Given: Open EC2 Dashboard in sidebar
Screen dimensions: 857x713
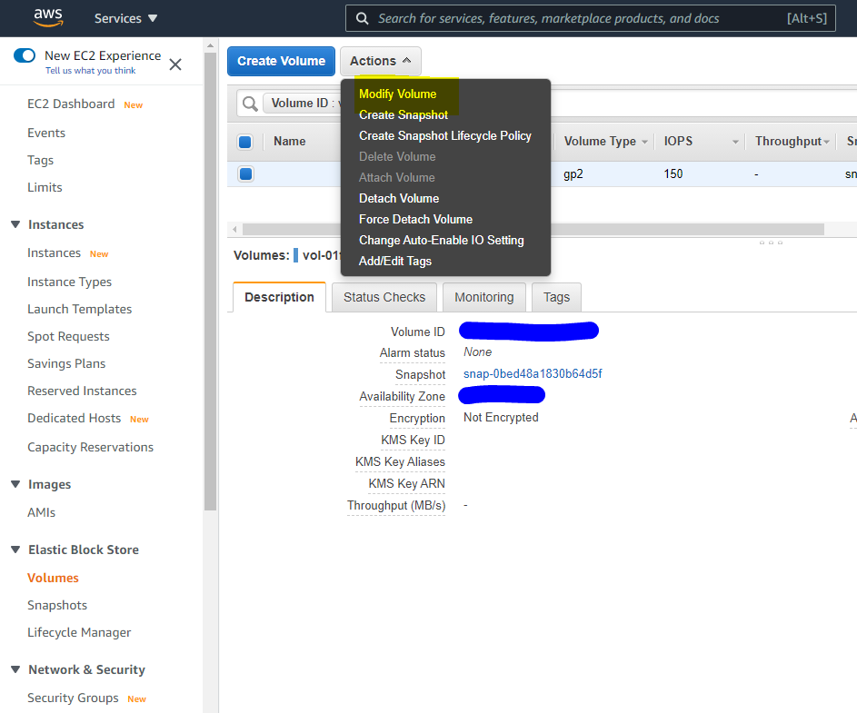Looking at the screenshot, I should click(71, 104).
